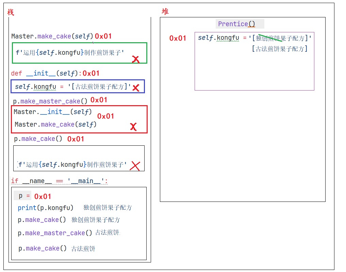Click the green strikethrough on 独创煎饼果子配方
Image resolution: width=346 pixels, height=272 pixels.
tap(270, 38)
